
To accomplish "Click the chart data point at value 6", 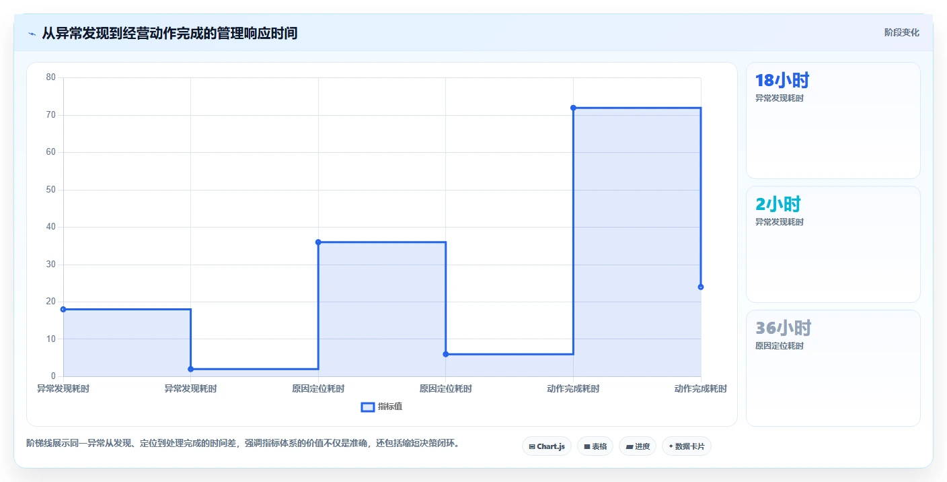I will 446,354.
